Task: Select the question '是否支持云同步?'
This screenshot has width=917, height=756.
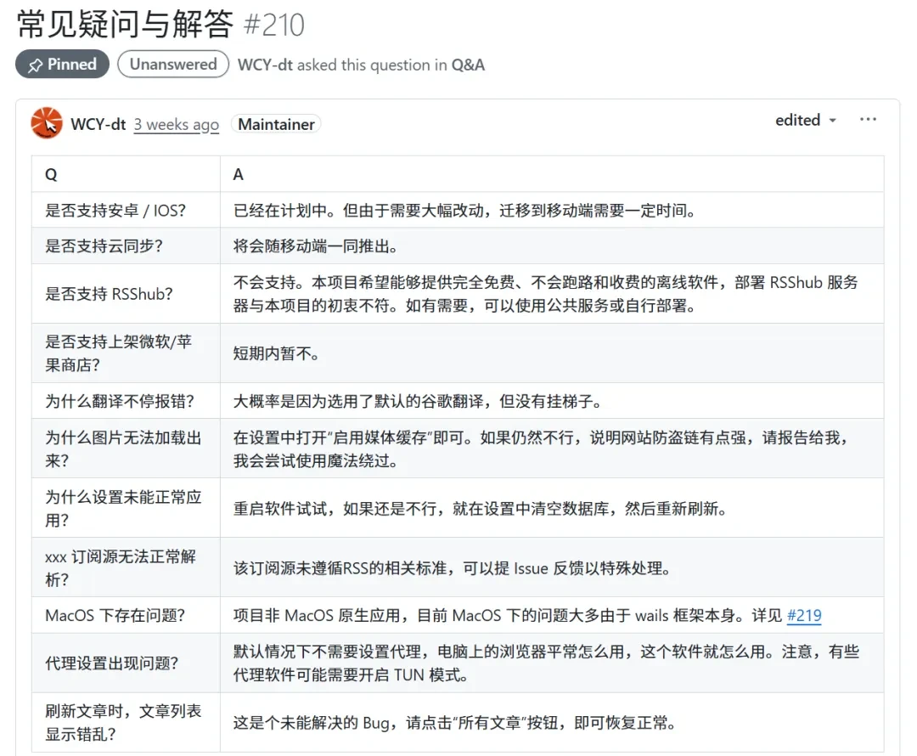Action: point(104,246)
